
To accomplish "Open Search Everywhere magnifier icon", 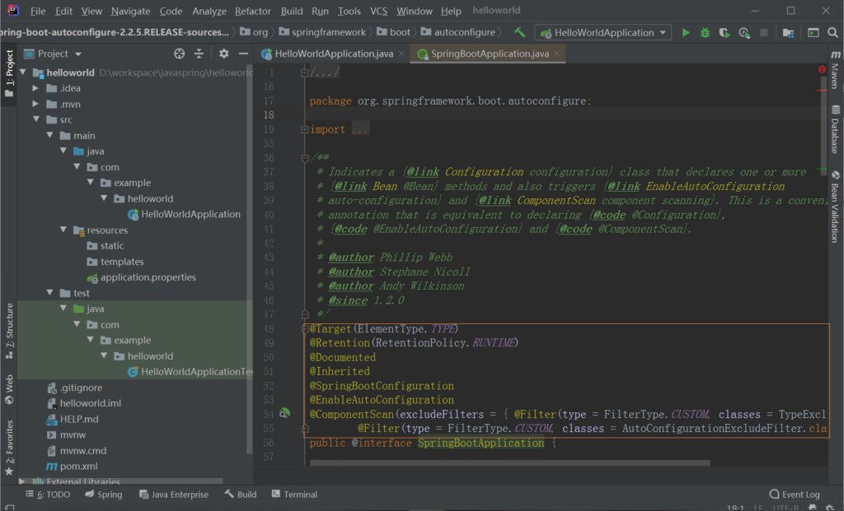I will [832, 33].
